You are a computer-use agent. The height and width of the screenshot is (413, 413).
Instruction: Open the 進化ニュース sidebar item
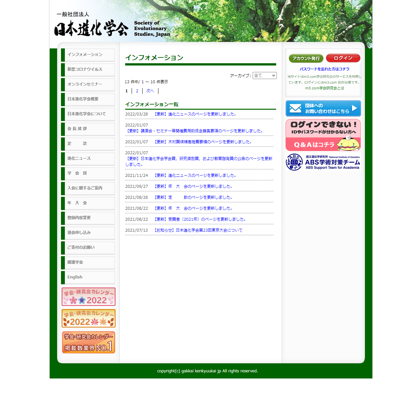[x=88, y=158]
